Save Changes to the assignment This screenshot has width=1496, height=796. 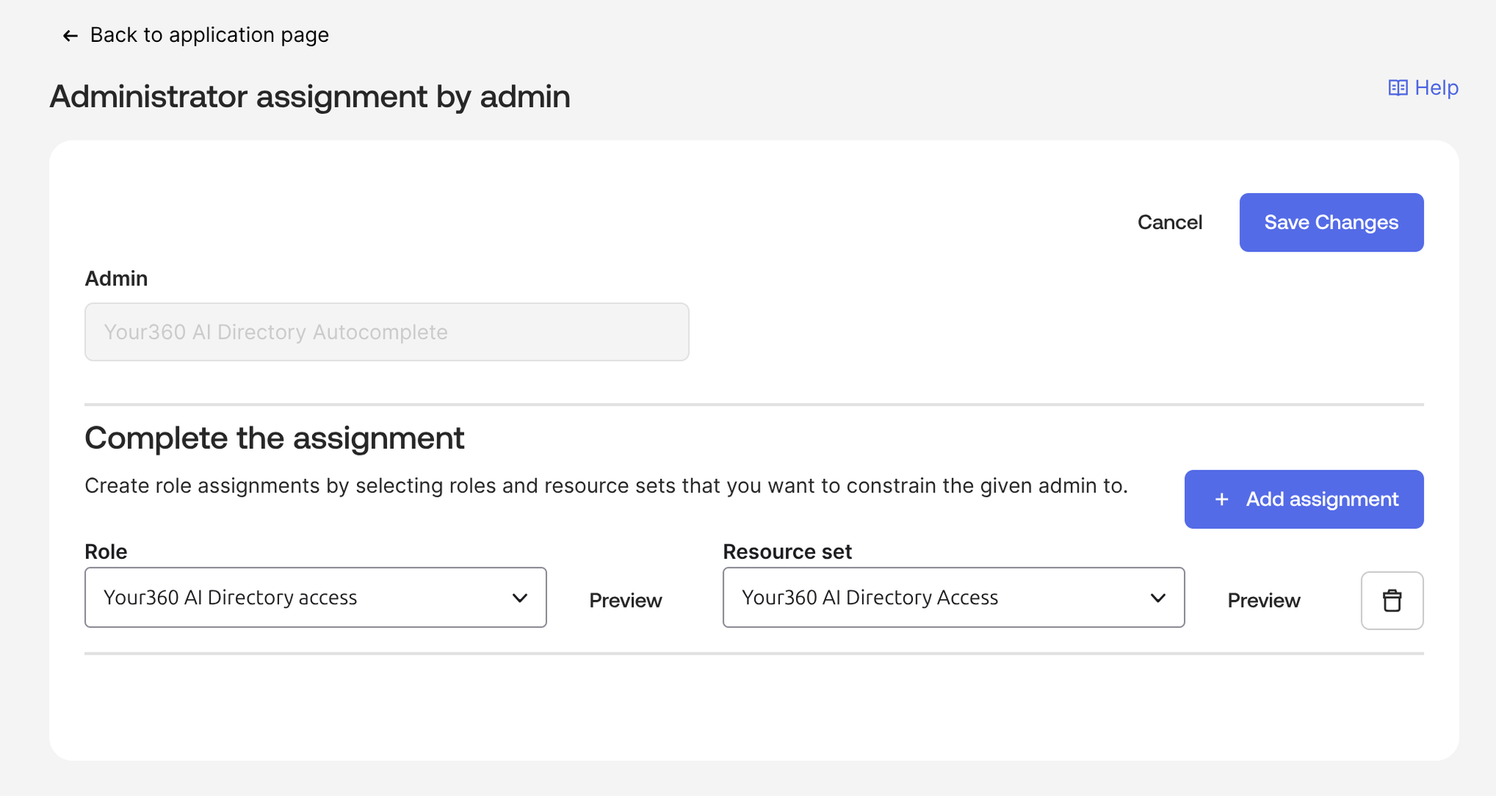[1331, 222]
